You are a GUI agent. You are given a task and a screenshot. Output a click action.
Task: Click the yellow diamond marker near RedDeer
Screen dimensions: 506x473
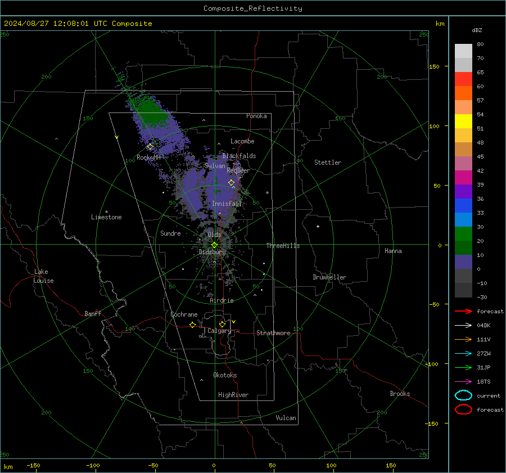[x=231, y=183]
